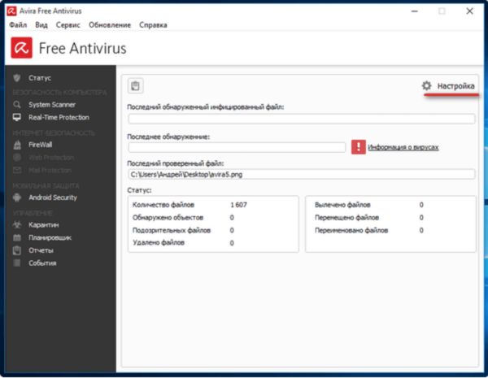Open the Карантин section
Image resolution: width=488 pixels, height=378 pixels.
coord(44,224)
